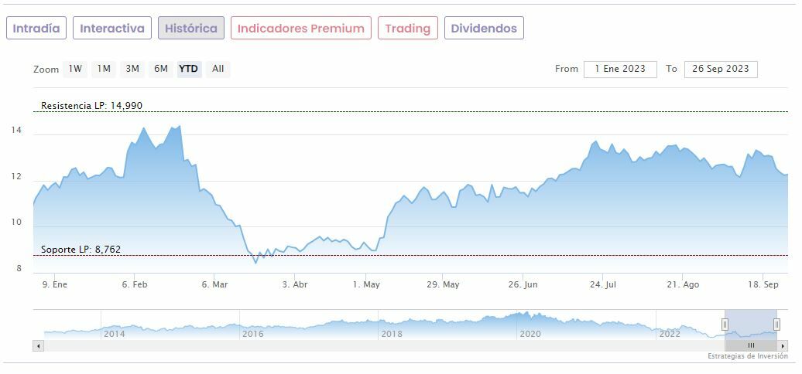The width and height of the screenshot is (802, 374).
Task: Click the scrollbar left arrow
Action: point(39,345)
